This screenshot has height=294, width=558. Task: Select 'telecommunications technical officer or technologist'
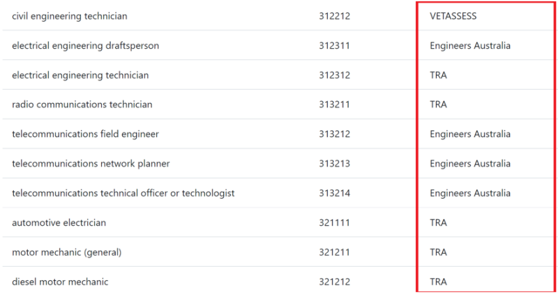[123, 193]
